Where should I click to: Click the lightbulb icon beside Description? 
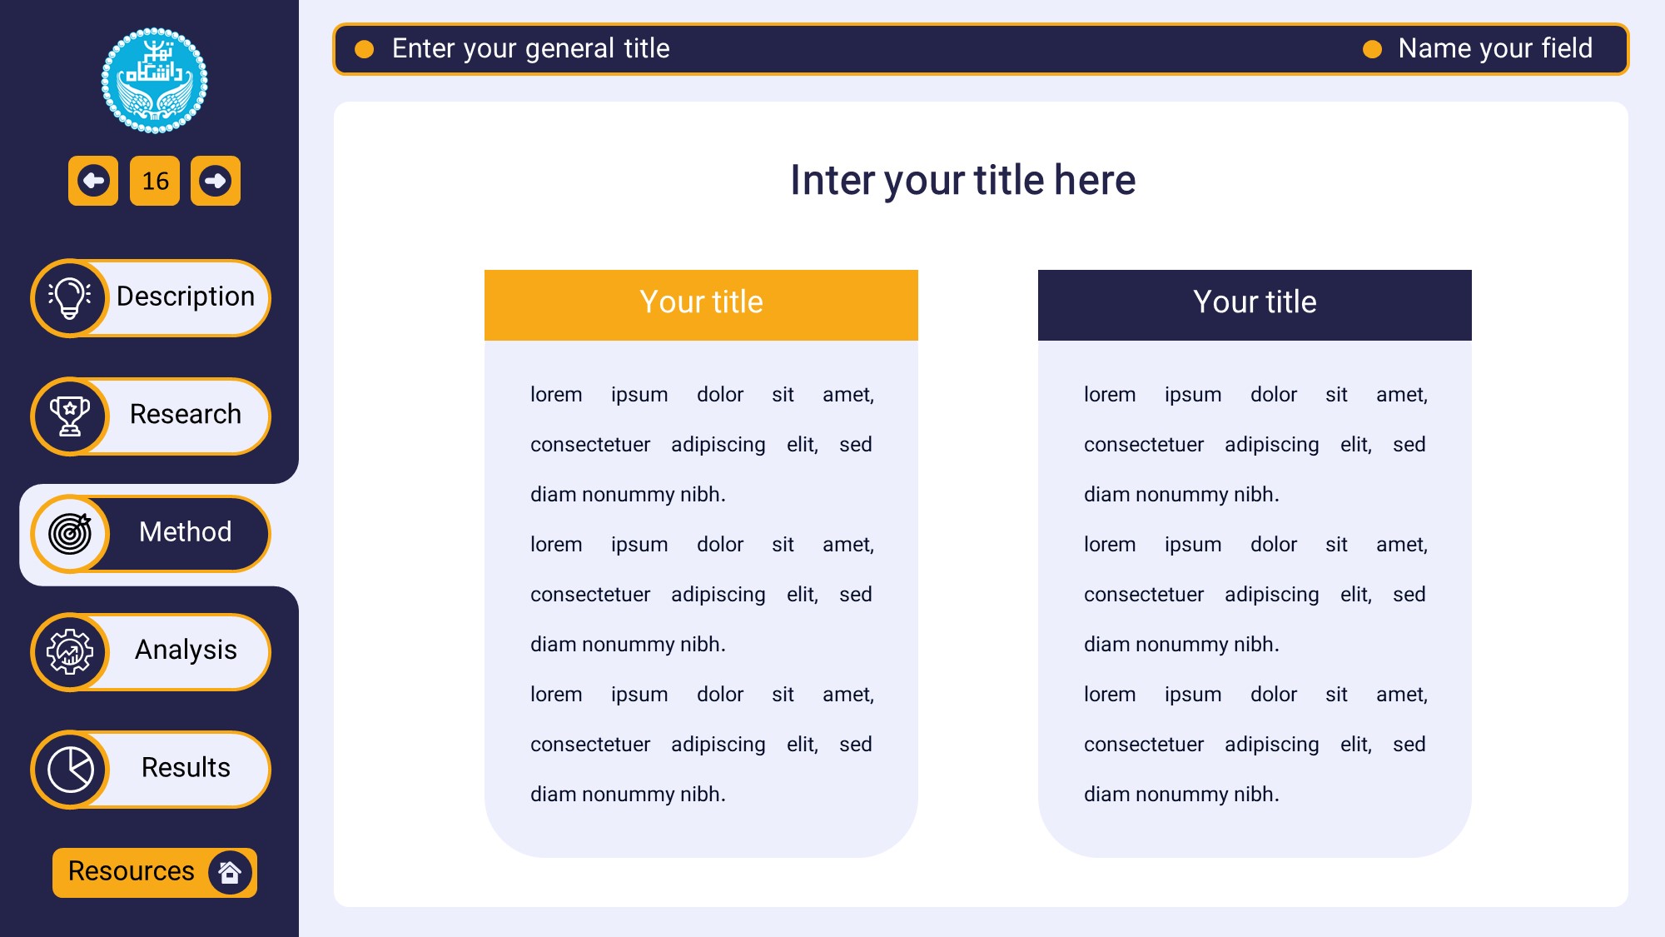click(70, 297)
